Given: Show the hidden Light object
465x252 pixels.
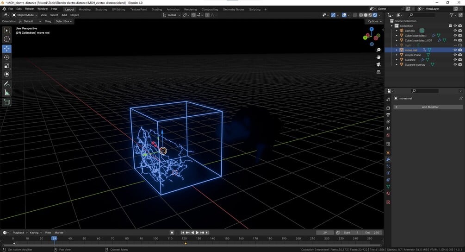Looking at the screenshot, I should point(455,45).
